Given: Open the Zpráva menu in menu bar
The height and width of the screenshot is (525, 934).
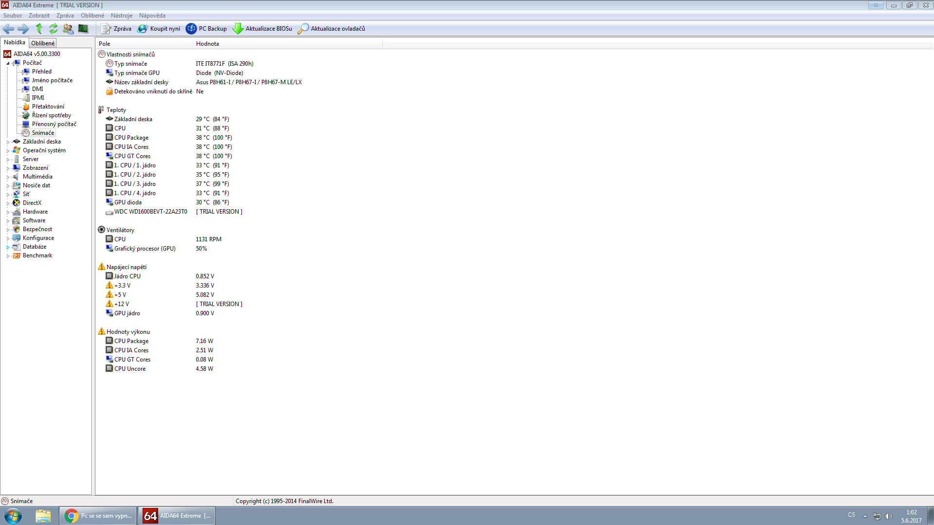Looking at the screenshot, I should coord(65,16).
